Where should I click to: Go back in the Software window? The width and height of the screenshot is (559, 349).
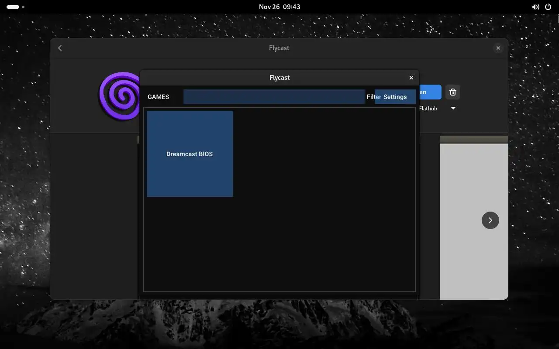(60, 48)
